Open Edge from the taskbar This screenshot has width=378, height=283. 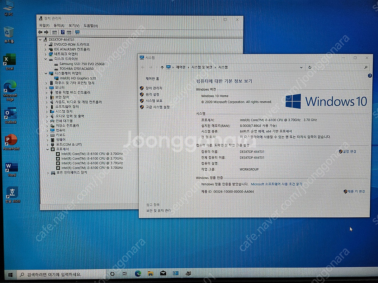pos(138,273)
